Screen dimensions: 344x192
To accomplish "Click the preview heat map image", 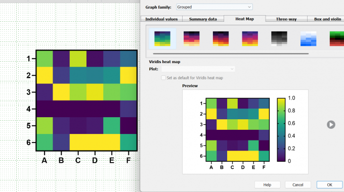I will point(238,130).
